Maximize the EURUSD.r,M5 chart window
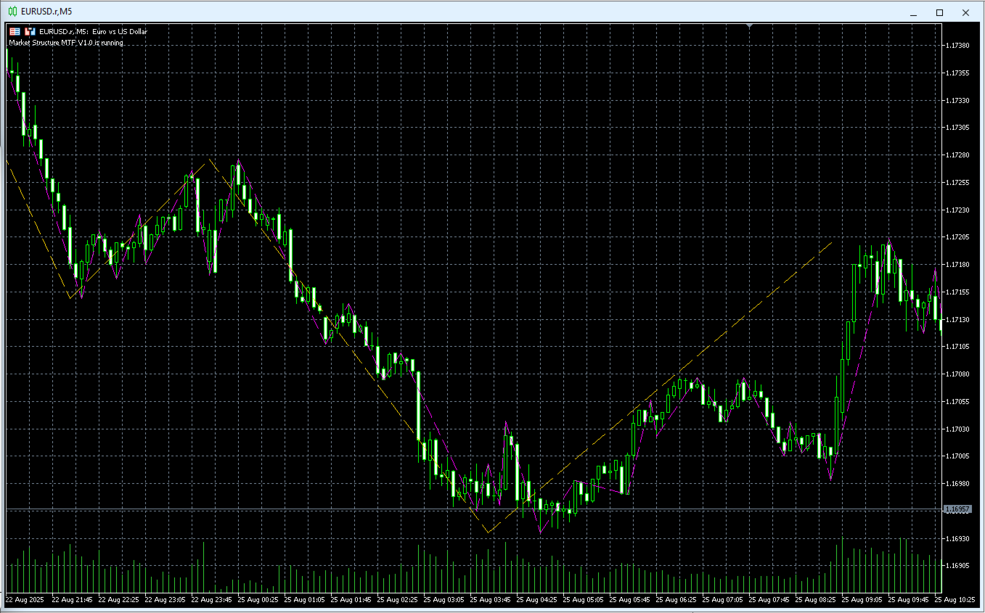Image resolution: width=985 pixels, height=613 pixels. pos(939,12)
